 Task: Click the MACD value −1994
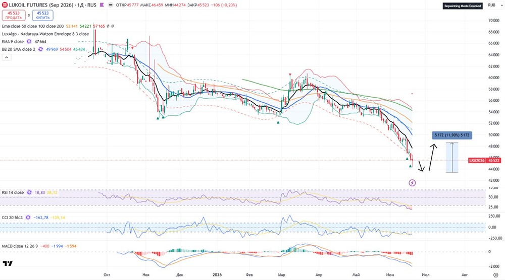[57, 246]
